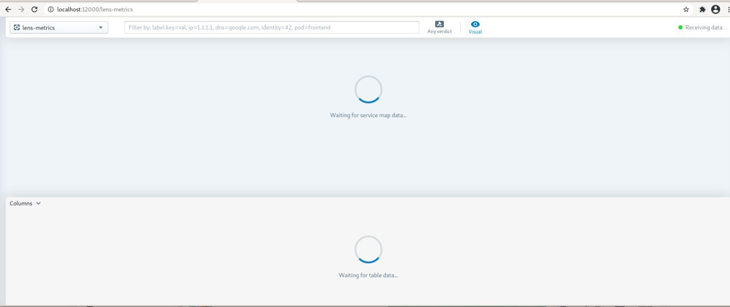This screenshot has height=307, width=730.
Task: Go forward in browser history
Action: 21,10
